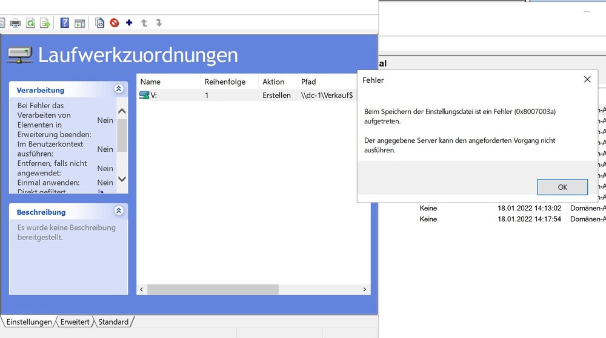Click the action pane window icon
This screenshot has height=338, width=606.
coord(79,23)
